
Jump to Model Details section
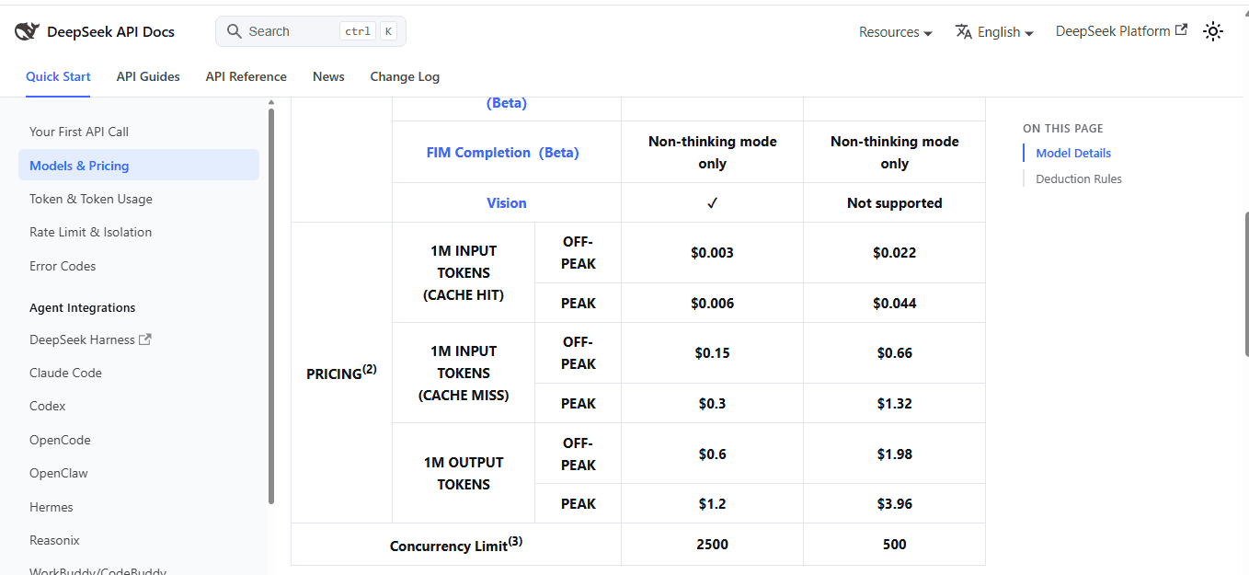[x=1073, y=153]
